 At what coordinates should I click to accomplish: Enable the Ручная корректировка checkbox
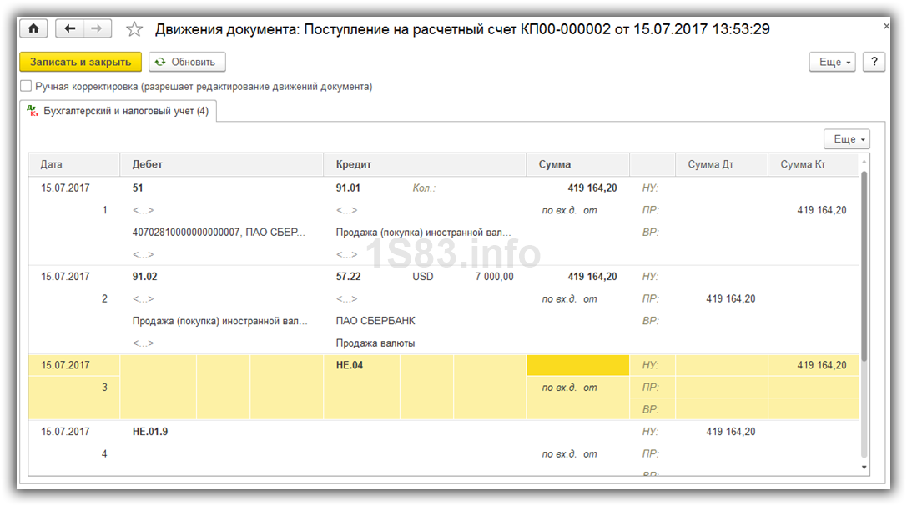(27, 86)
